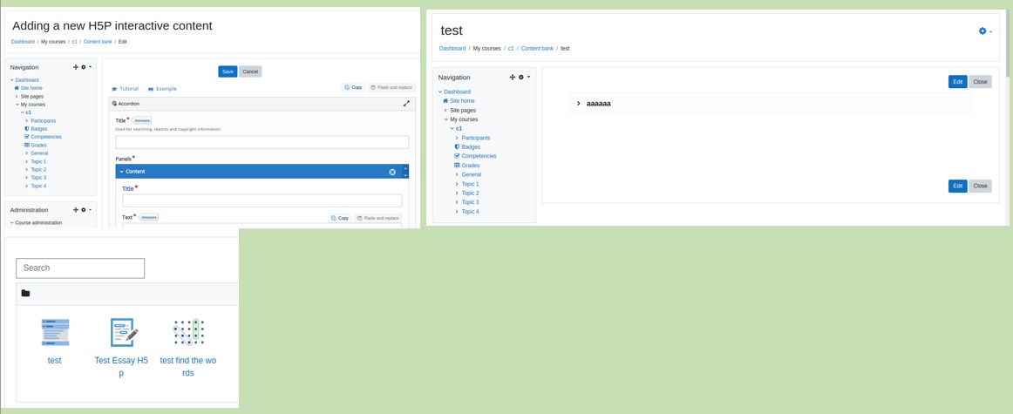Click the move icon of the Administration block
The image size is (1013, 414).
(x=76, y=210)
